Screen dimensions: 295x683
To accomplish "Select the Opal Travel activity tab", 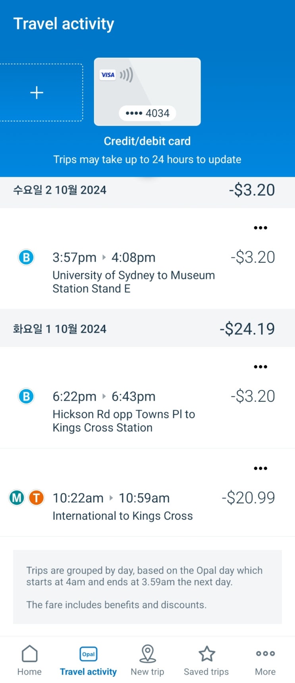I will 88,654.
